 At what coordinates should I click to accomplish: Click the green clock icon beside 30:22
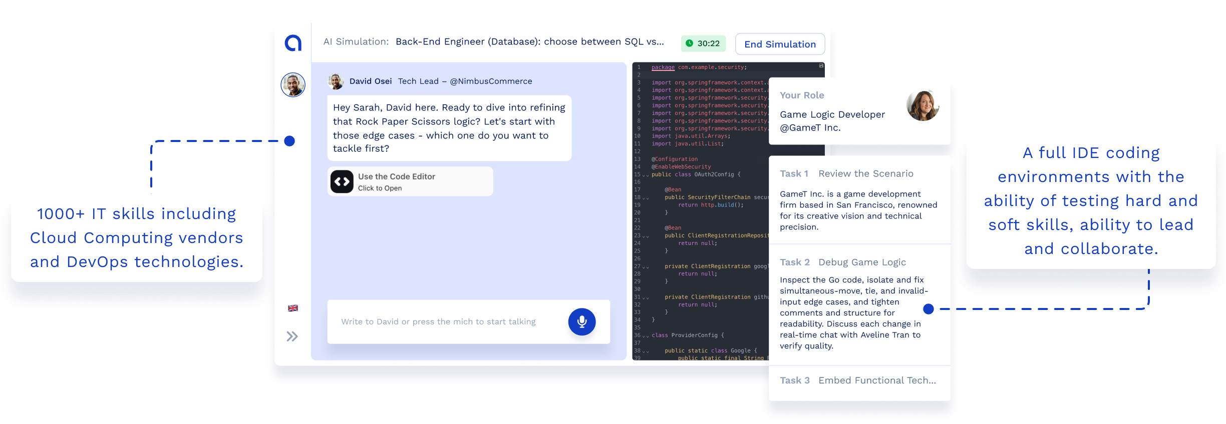click(x=690, y=43)
